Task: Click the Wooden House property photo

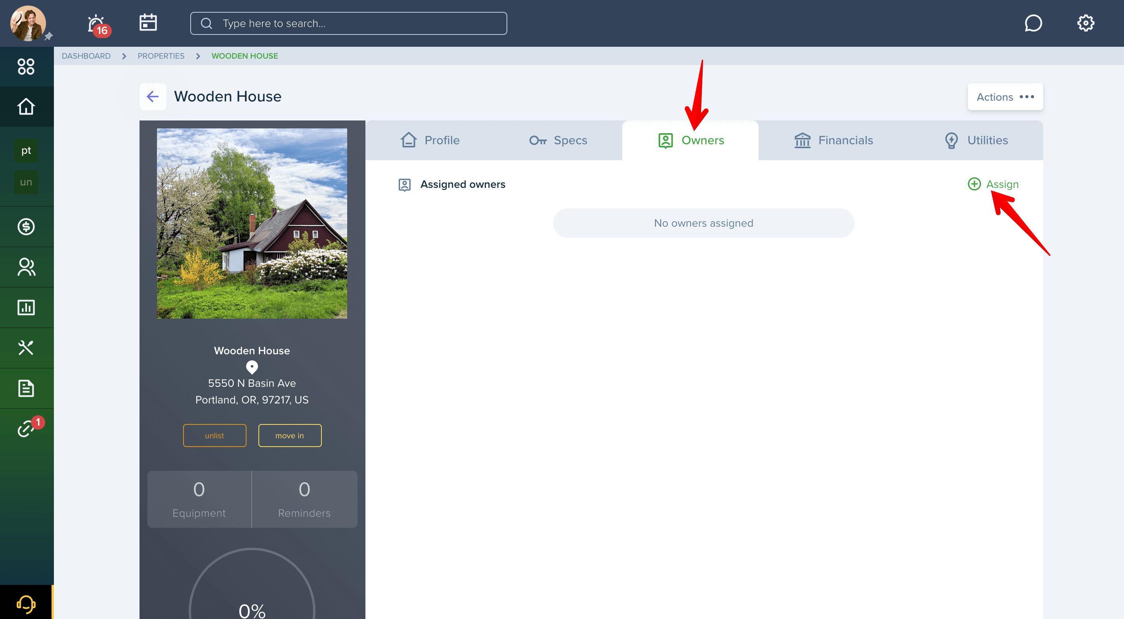Action: pos(252,224)
